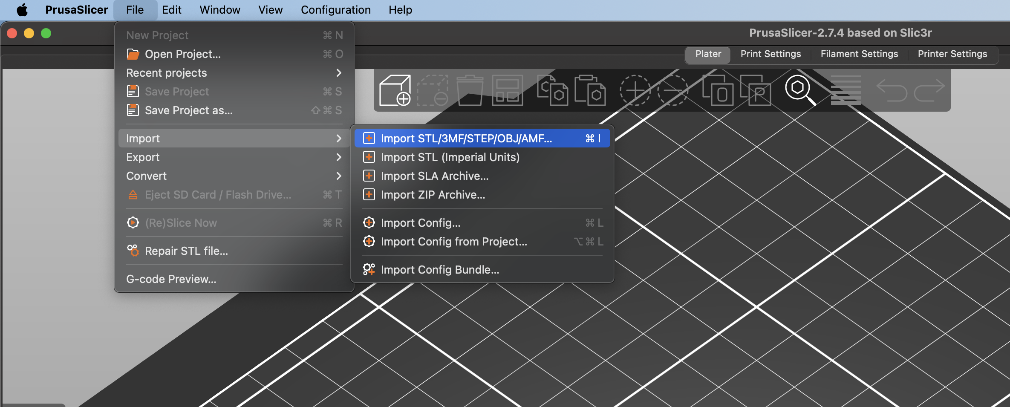Click the Arrange plater icon
Screen dimensions: 1010x407
[x=507, y=90]
